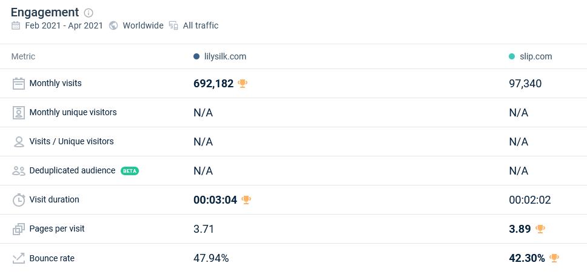The height and width of the screenshot is (277, 587).
Task: Select the Feb 2021 - Apr 2021 date range
Action: click(x=64, y=25)
